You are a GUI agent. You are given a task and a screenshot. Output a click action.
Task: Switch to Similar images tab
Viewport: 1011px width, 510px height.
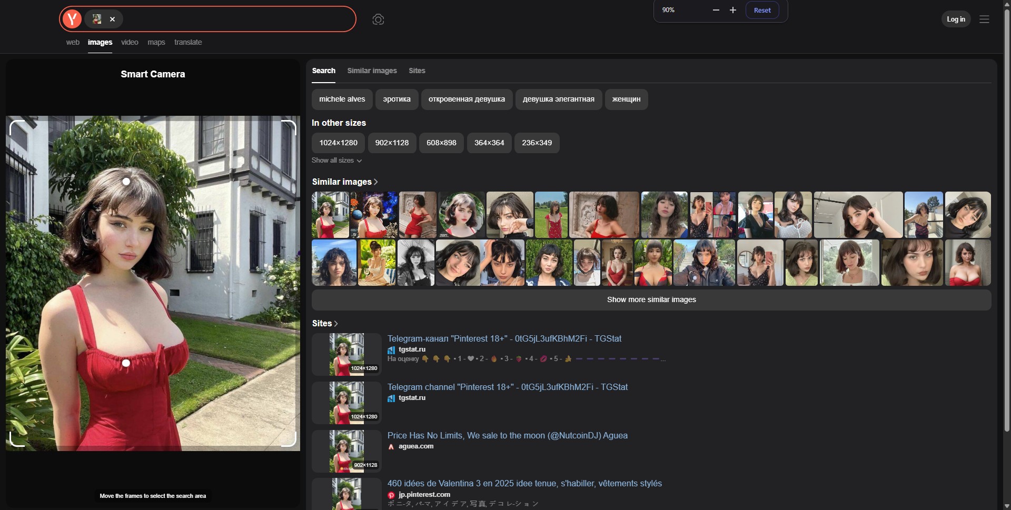click(372, 71)
